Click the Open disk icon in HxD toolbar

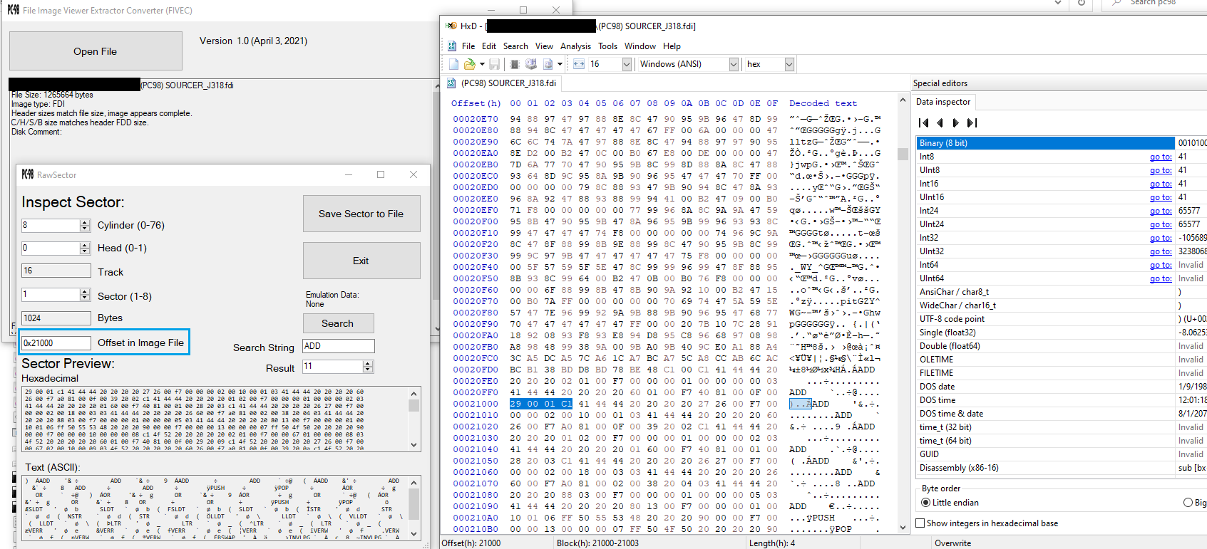[x=531, y=64]
